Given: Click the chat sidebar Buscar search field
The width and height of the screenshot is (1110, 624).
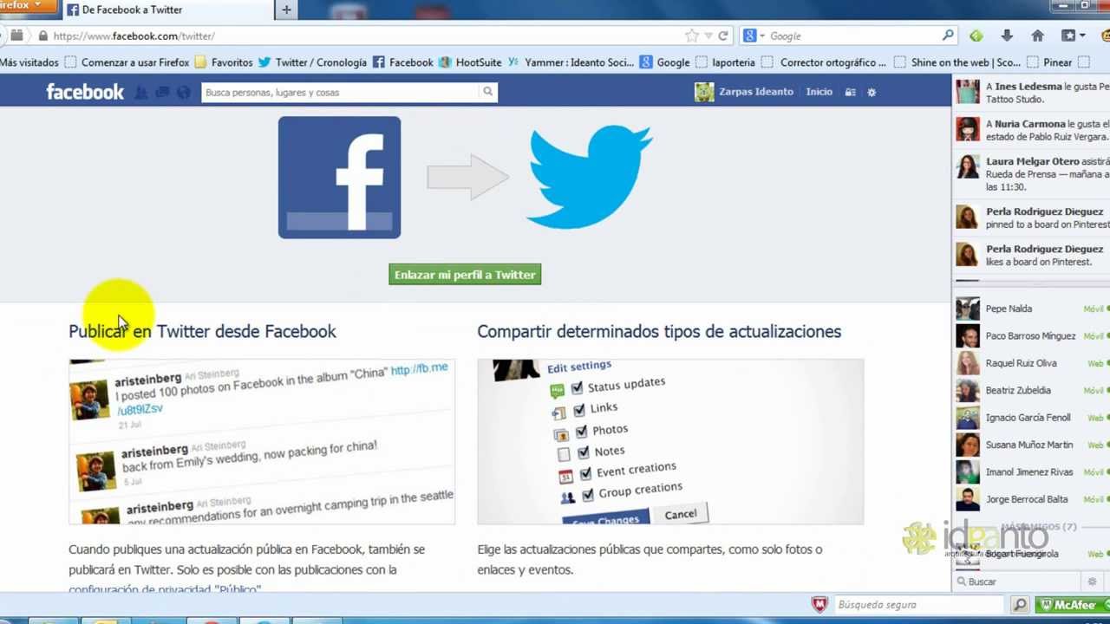Looking at the screenshot, I should [x=1019, y=582].
